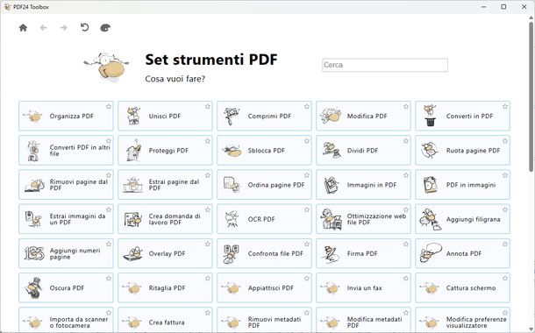Open the Ordina pagine PDF icon
This screenshot has width=535, height=333.
tap(232, 184)
